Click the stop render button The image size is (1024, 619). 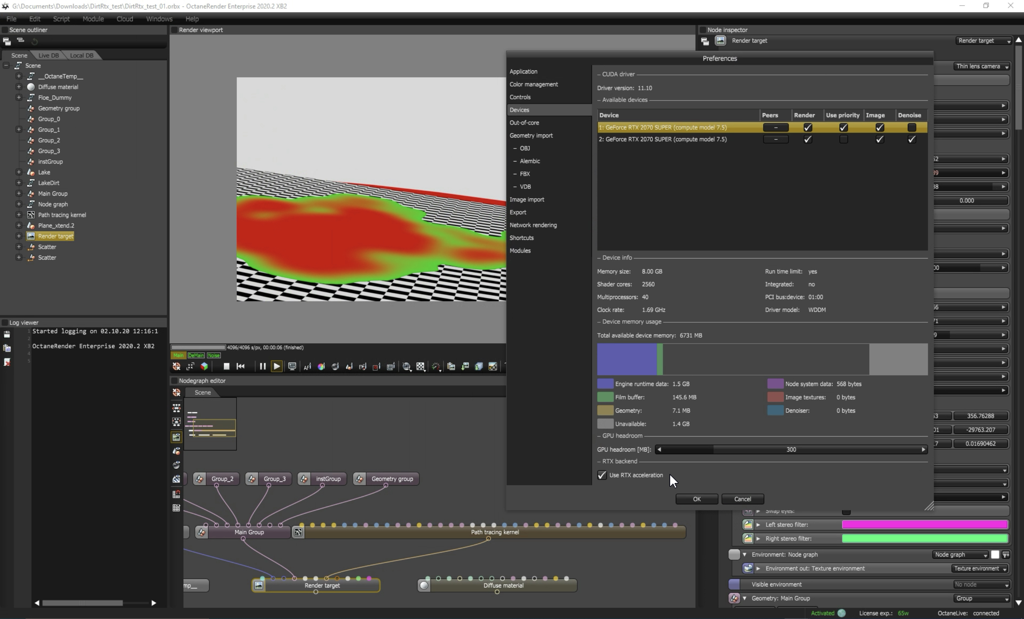(x=226, y=366)
